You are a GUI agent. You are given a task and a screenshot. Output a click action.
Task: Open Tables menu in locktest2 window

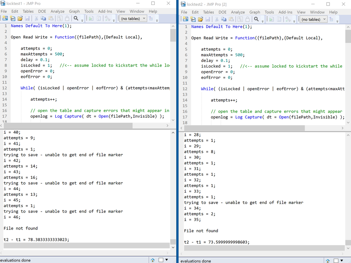pos(209,12)
